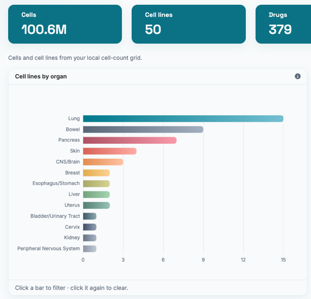Select the Cervix bar
The height and width of the screenshot is (299, 311).
click(x=89, y=227)
